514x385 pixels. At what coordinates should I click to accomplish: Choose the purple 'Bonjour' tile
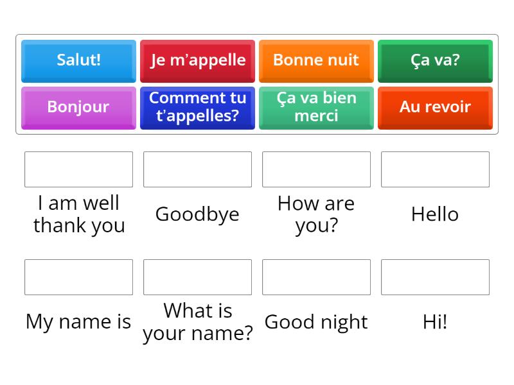coord(78,107)
